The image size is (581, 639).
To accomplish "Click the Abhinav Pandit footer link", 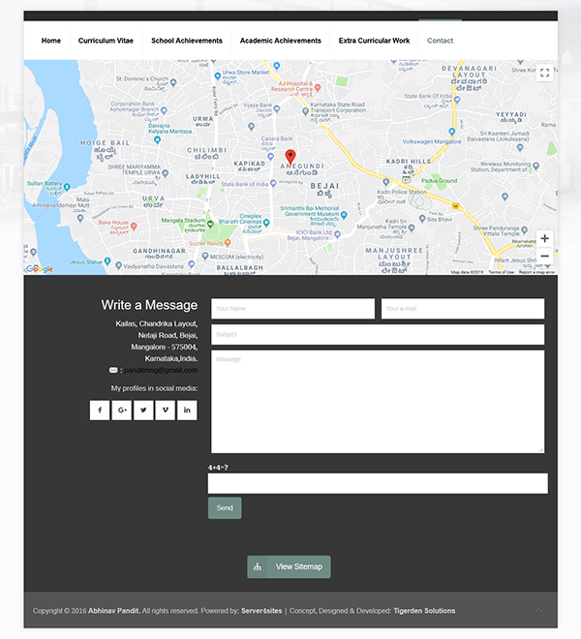I will (x=114, y=611).
